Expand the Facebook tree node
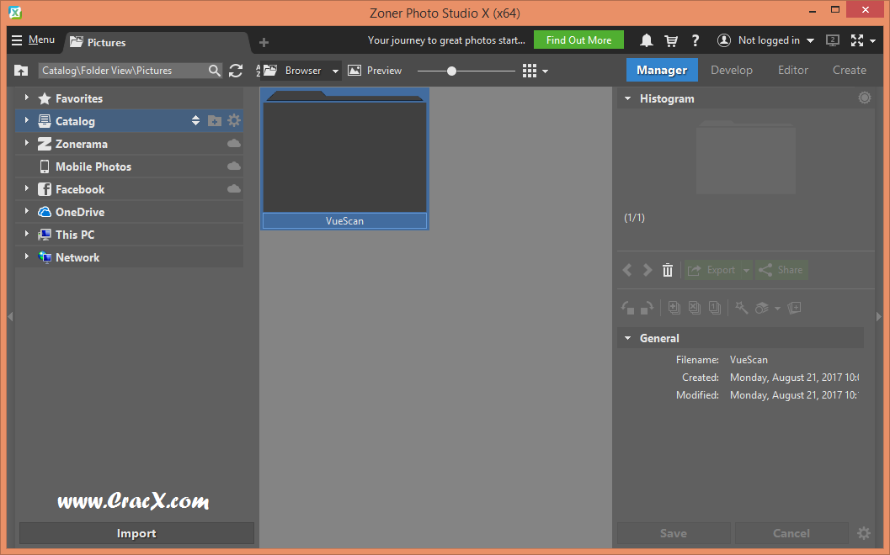This screenshot has width=890, height=555. pos(26,188)
